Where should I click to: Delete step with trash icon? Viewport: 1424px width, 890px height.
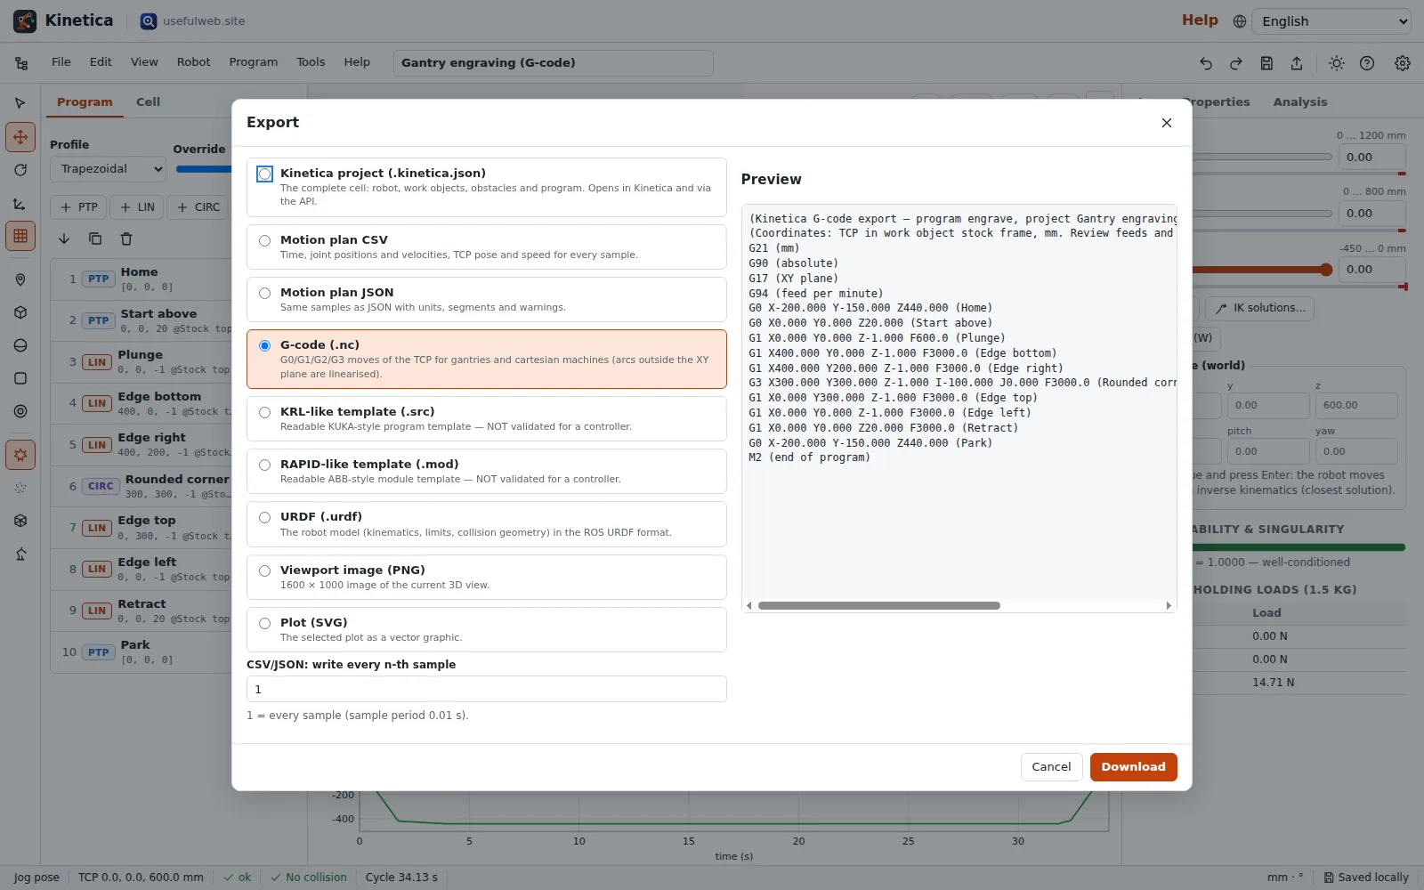click(x=126, y=239)
